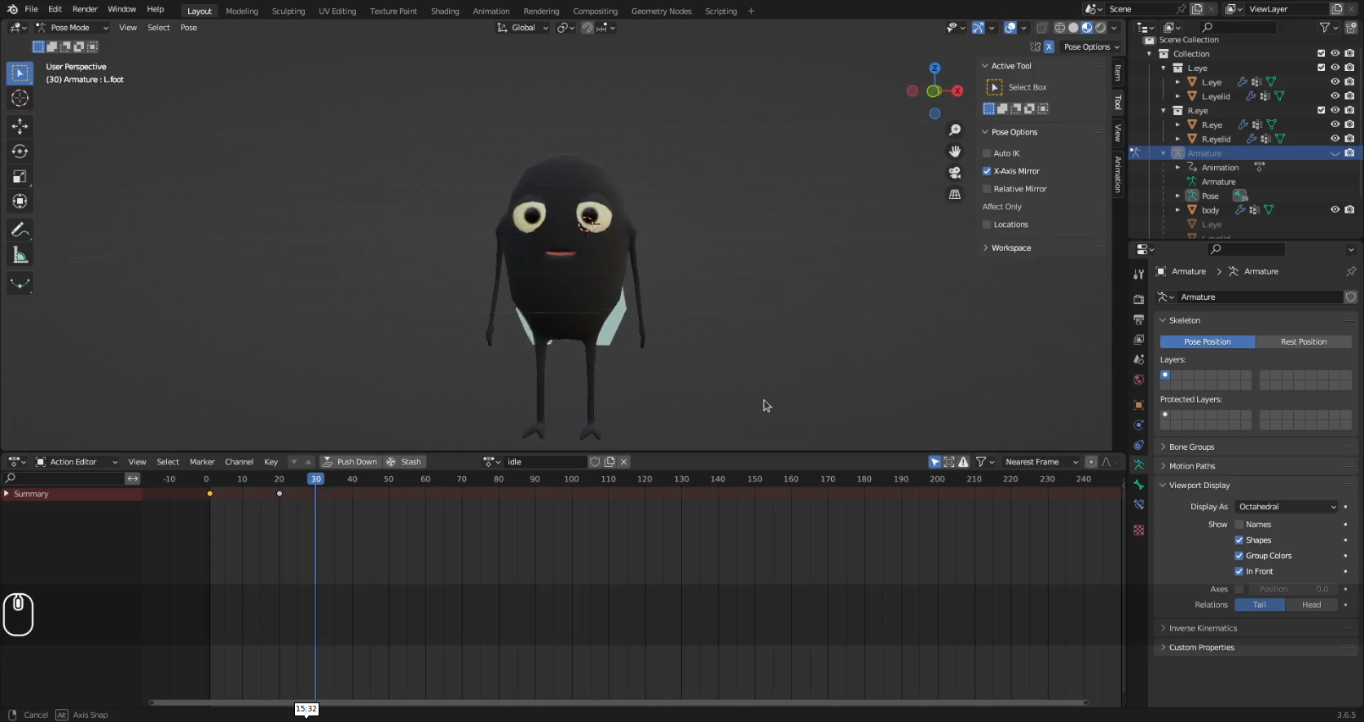The width and height of the screenshot is (1364, 722).
Task: Click the pan hand viewport icon
Action: [x=955, y=152]
